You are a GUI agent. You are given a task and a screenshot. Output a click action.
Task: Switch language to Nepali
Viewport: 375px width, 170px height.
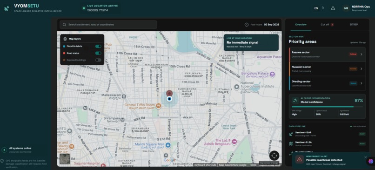tap(323, 8)
